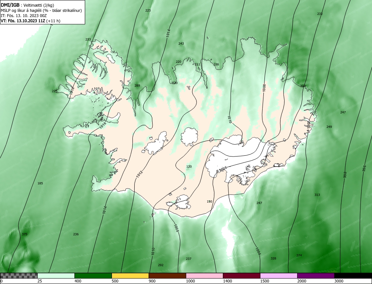Click the lavender 1500–2000 legend swatch
Viewport: 372px width, 284px height.
pyautogui.click(x=279, y=276)
